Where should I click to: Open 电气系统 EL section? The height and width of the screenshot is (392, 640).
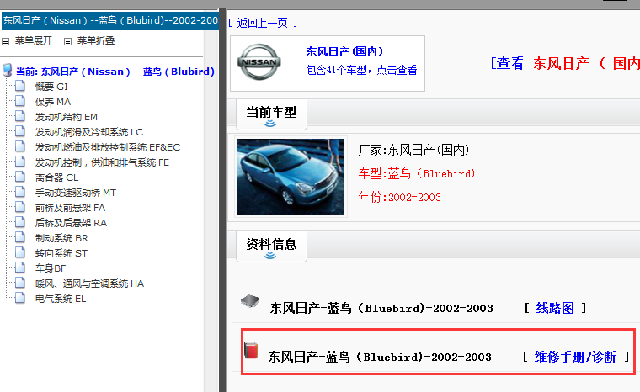coord(61,299)
